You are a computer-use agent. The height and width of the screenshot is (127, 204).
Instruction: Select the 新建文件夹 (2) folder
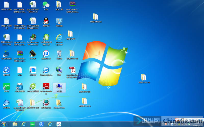click(96, 18)
